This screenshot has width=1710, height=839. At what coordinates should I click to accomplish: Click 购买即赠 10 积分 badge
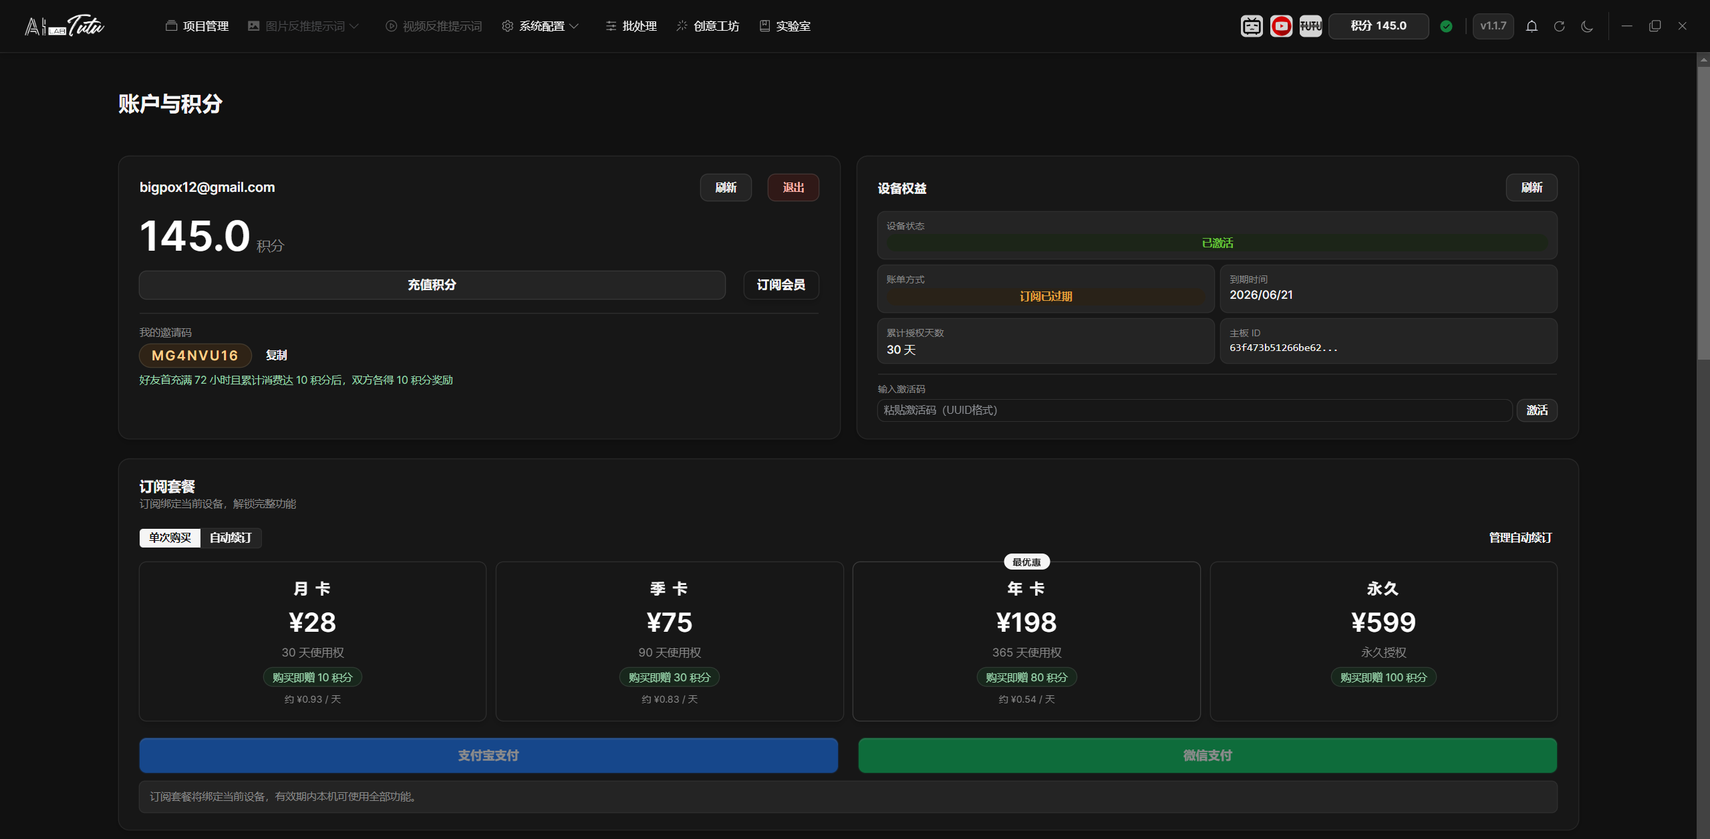coord(313,678)
